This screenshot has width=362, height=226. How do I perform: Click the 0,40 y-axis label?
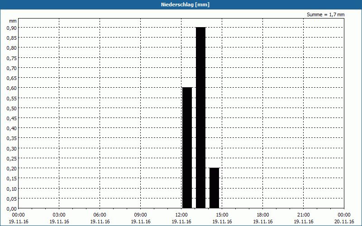[x=12, y=128]
